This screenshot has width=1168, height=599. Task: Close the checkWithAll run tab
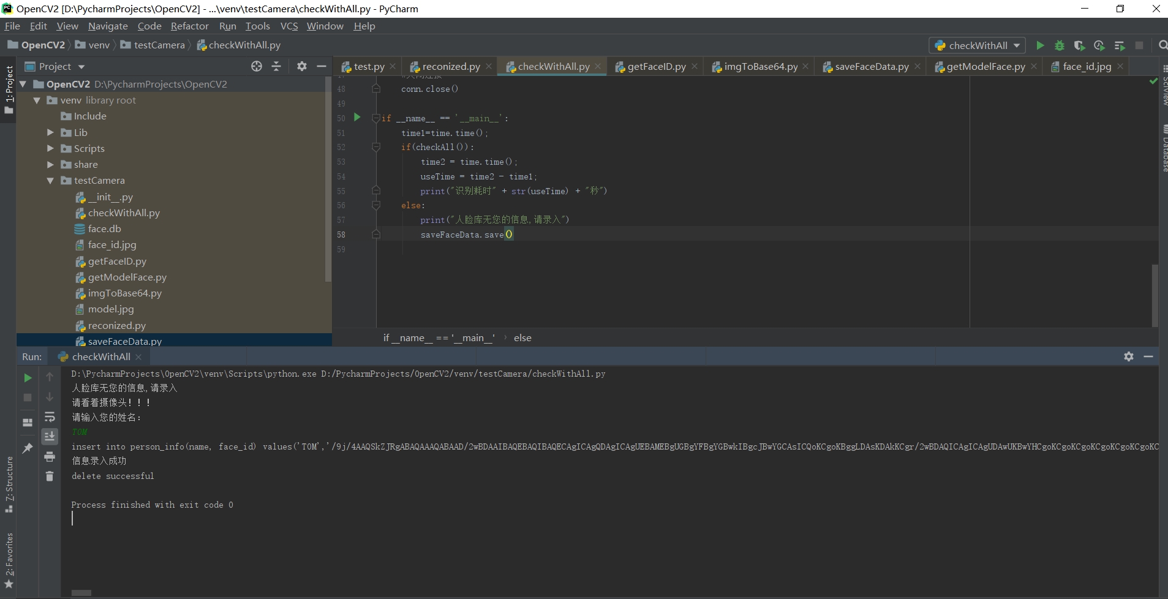[138, 356]
